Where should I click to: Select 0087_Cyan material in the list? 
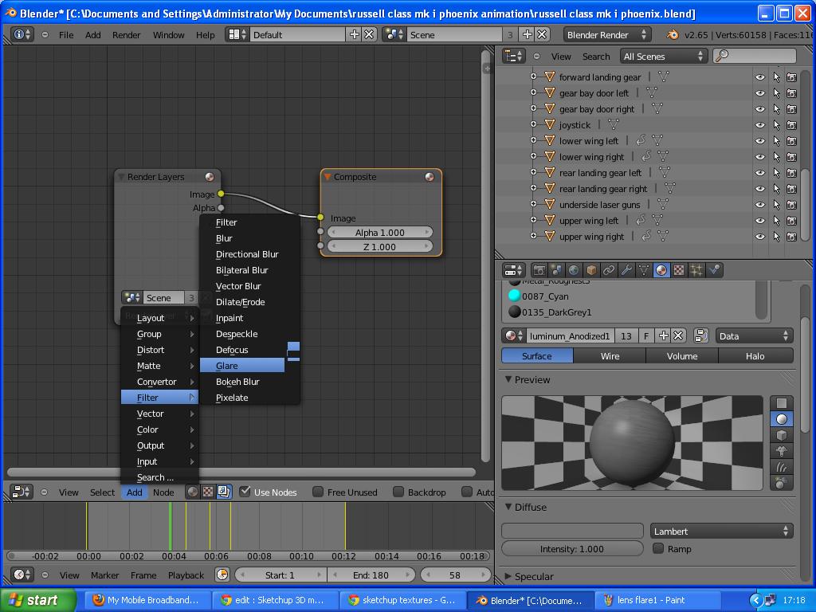pyautogui.click(x=545, y=296)
